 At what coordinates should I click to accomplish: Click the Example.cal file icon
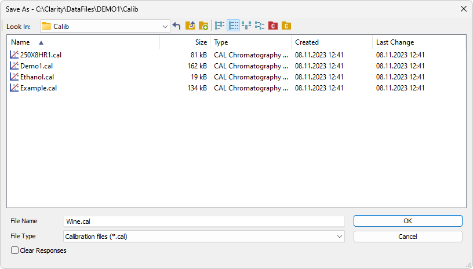[14, 88]
